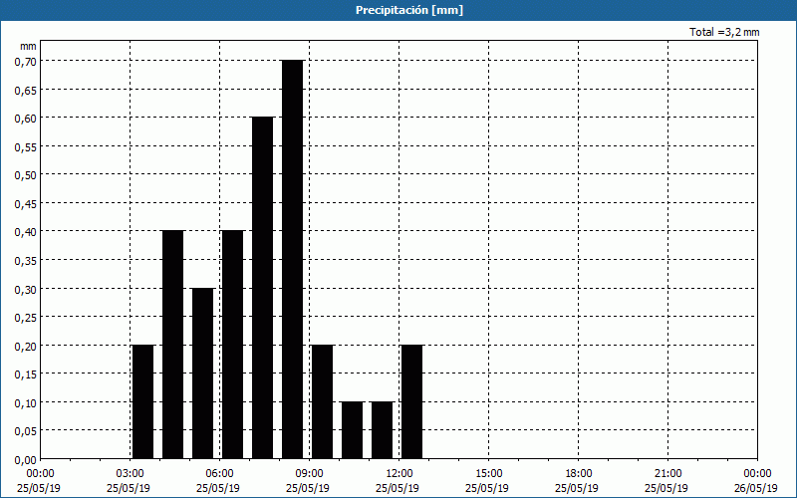This screenshot has width=797, height=498.
Task: Click the 0,45 y-axis label
Action: (x=26, y=204)
